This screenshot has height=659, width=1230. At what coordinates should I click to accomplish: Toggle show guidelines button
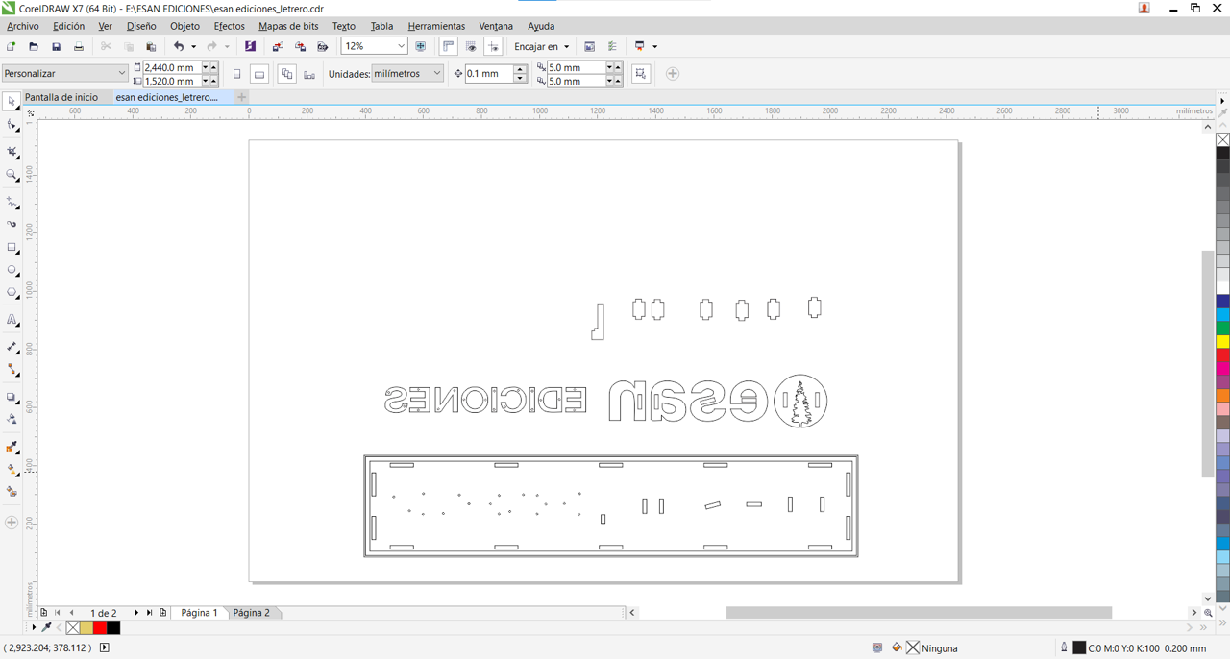pos(494,46)
